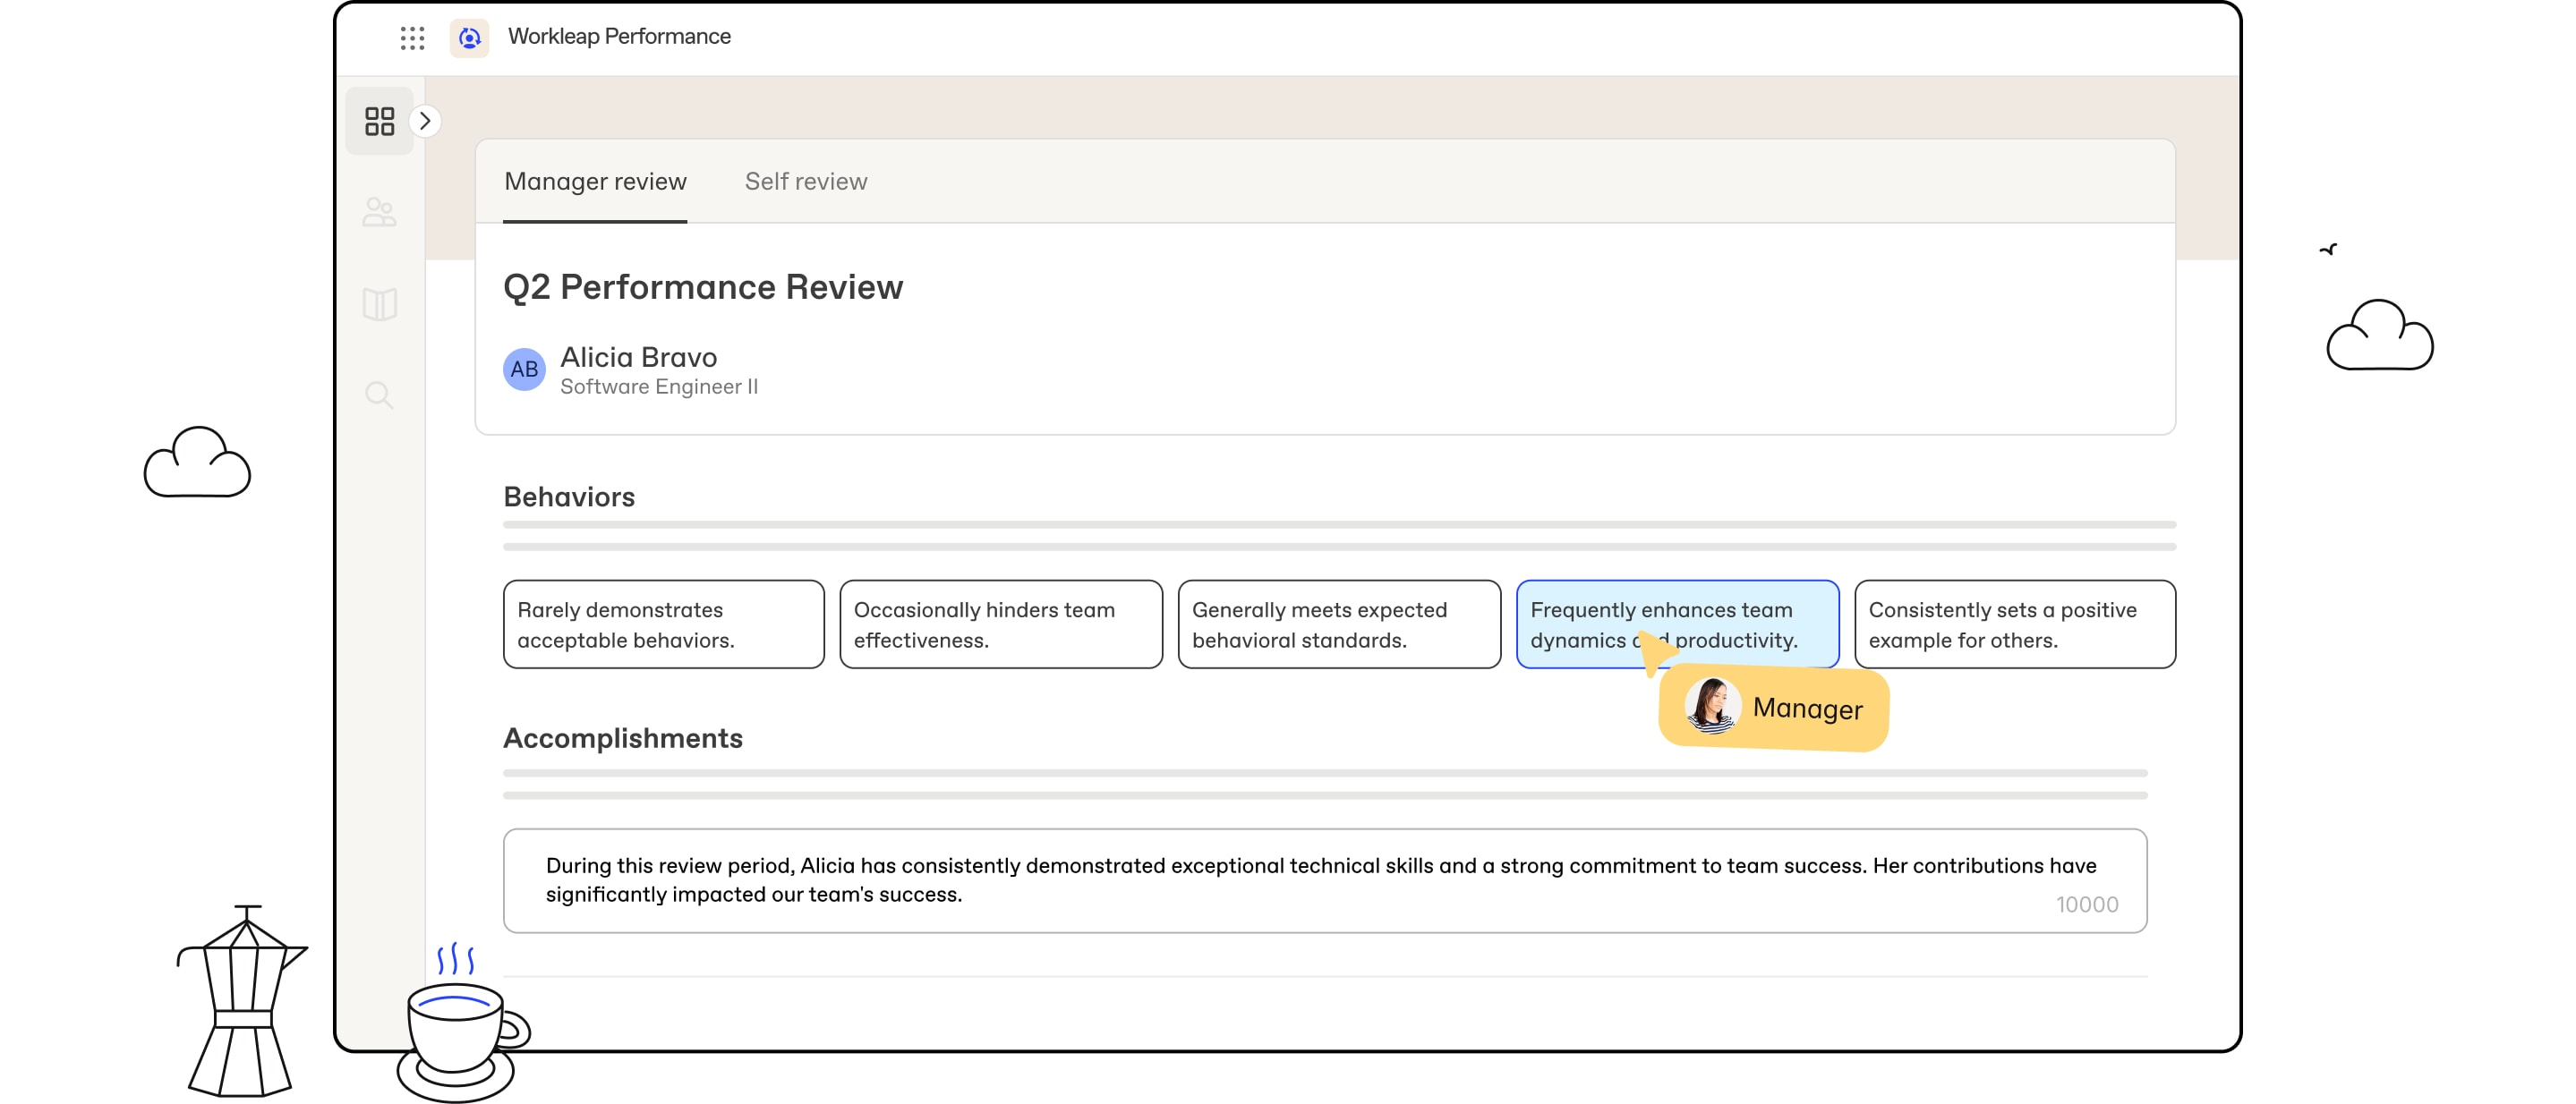The height and width of the screenshot is (1104, 2576).
Task: Select Manager review tab
Action: point(596,181)
